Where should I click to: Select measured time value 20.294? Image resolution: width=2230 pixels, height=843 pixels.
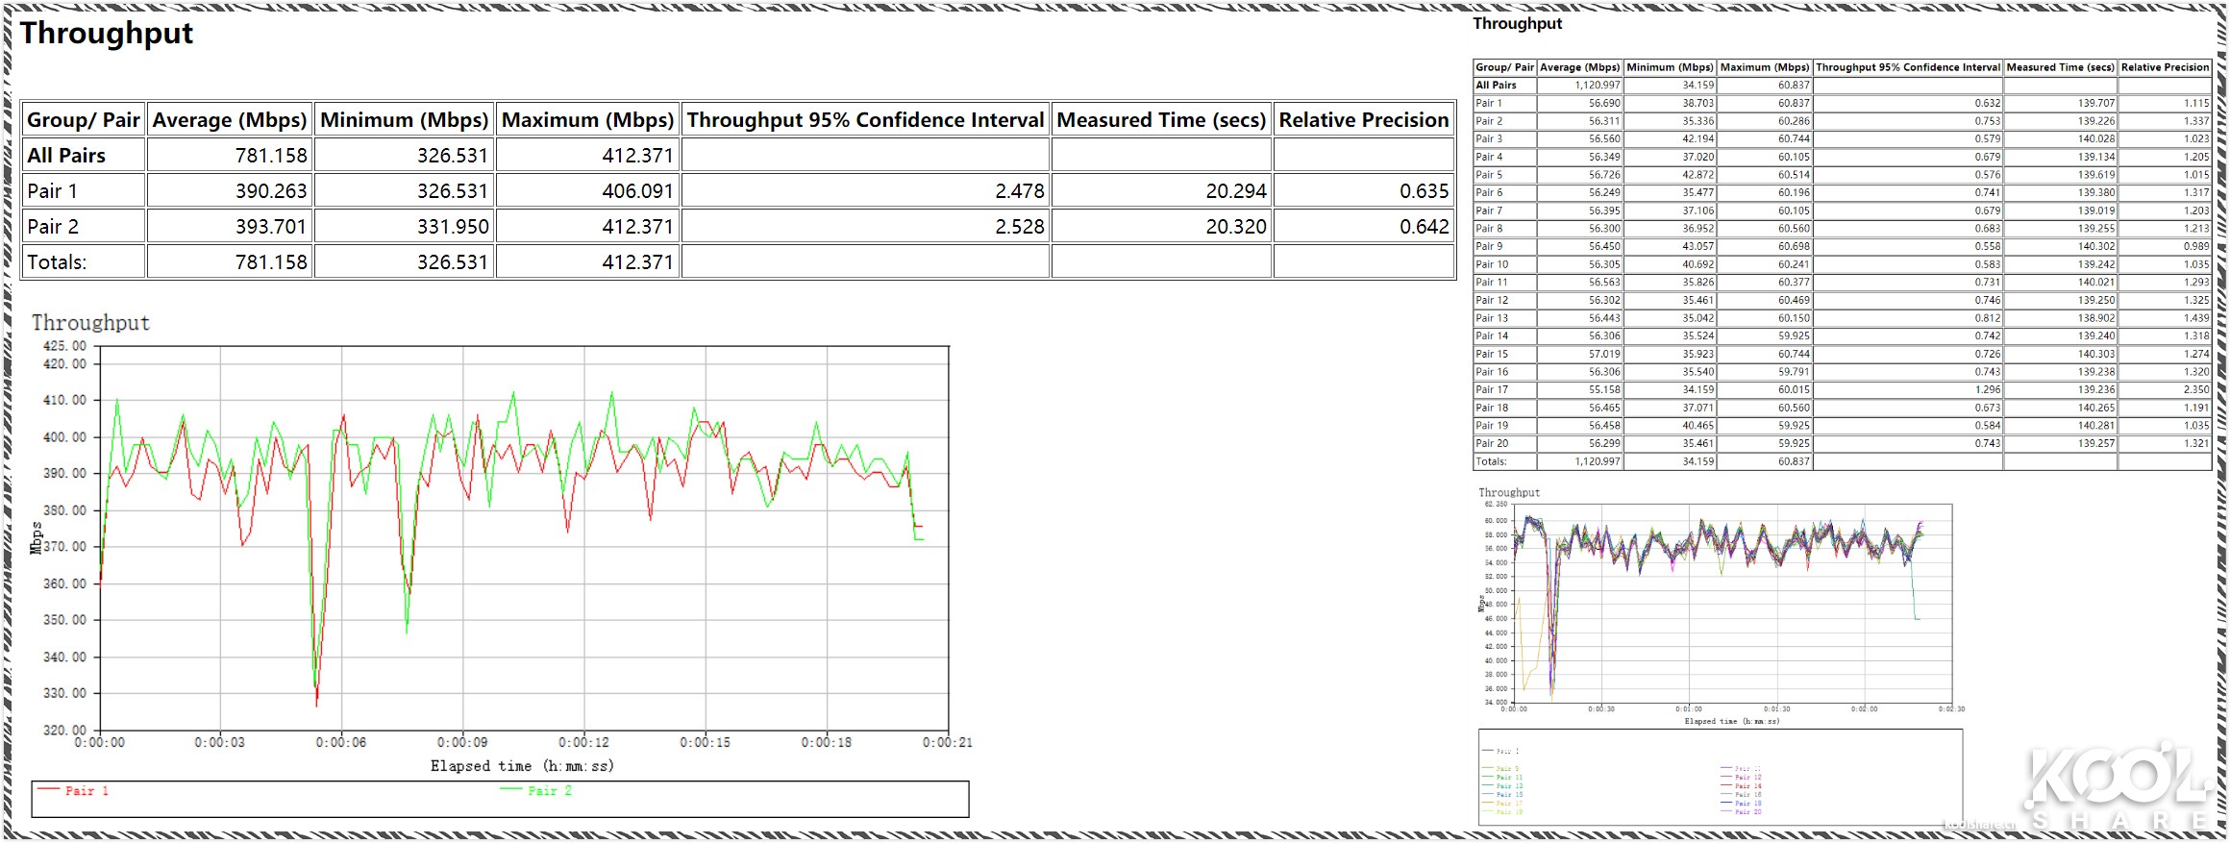point(1236,191)
